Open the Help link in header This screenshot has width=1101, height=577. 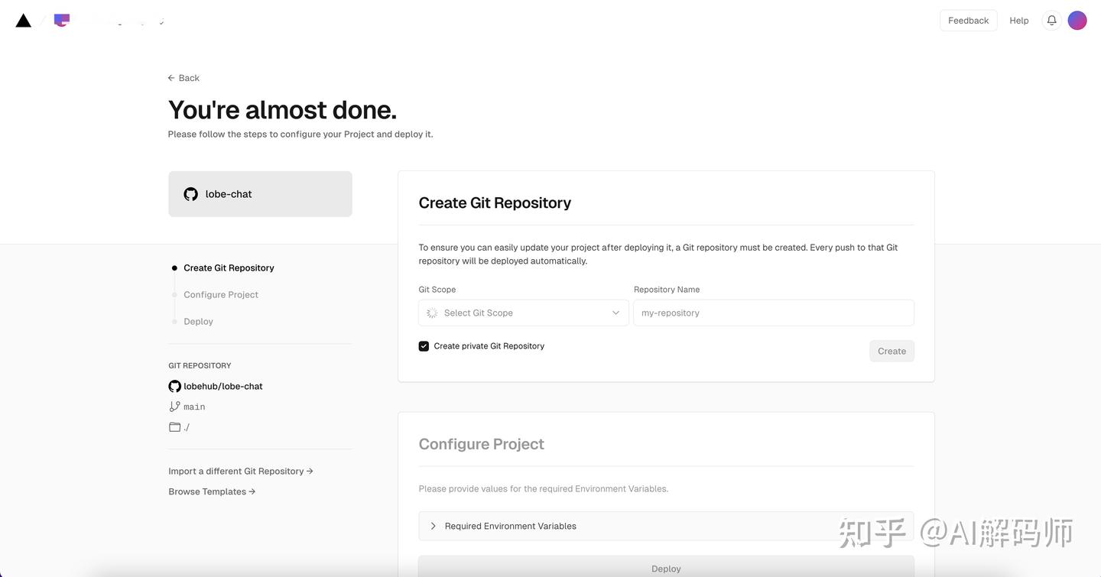[1018, 21]
